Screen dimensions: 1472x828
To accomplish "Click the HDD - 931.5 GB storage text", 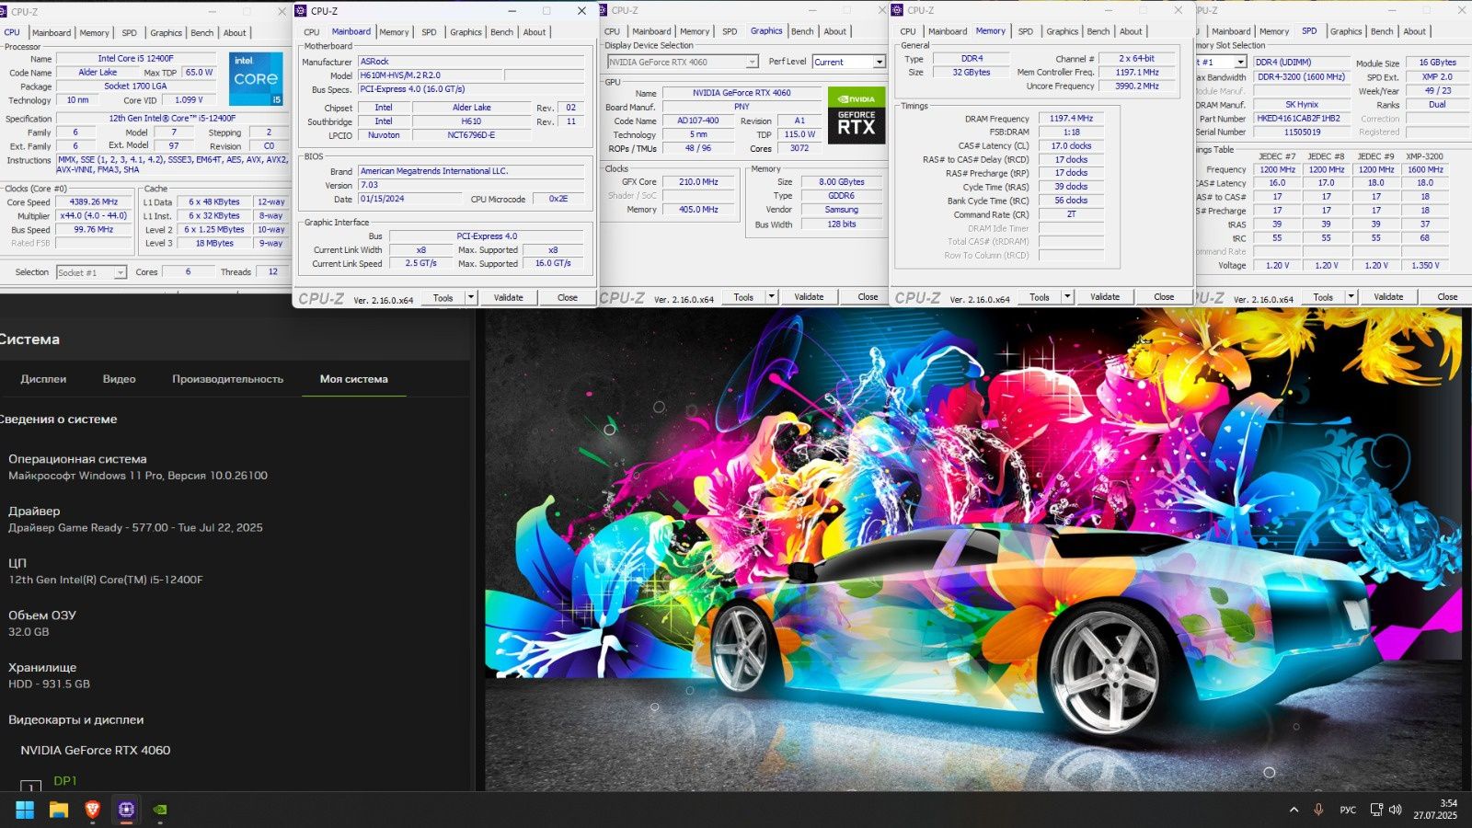I will [49, 684].
